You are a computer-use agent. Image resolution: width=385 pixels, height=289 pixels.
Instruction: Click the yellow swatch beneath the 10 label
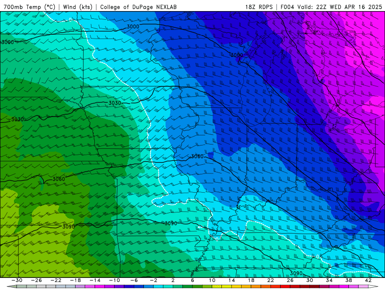[217, 287]
